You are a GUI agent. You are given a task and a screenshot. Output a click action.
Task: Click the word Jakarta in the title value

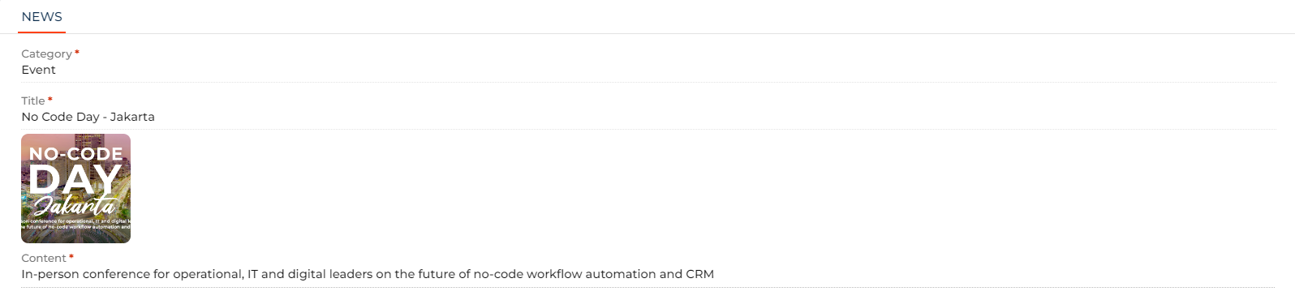click(x=132, y=117)
